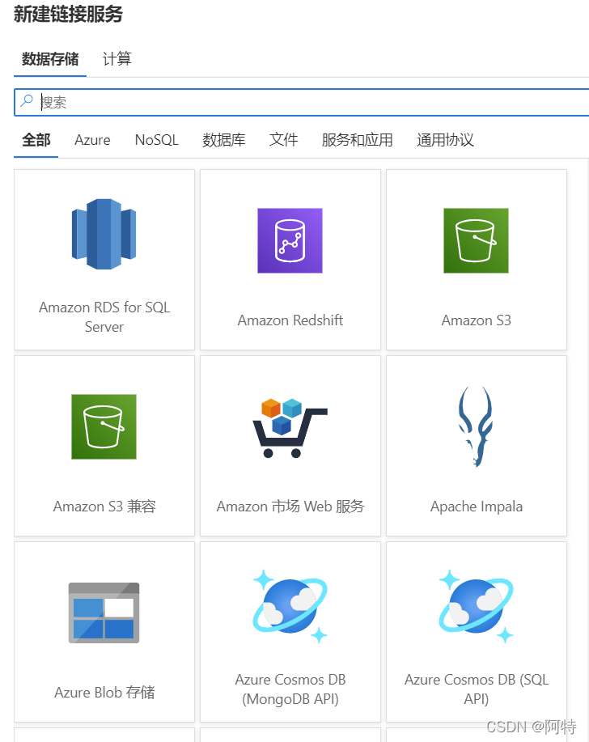
Task: Click the search magnifier icon
Action: point(27,101)
